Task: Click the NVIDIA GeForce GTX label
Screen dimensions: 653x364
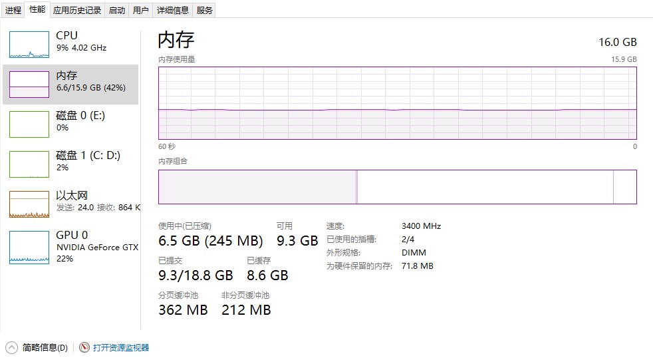Action: click(x=97, y=247)
